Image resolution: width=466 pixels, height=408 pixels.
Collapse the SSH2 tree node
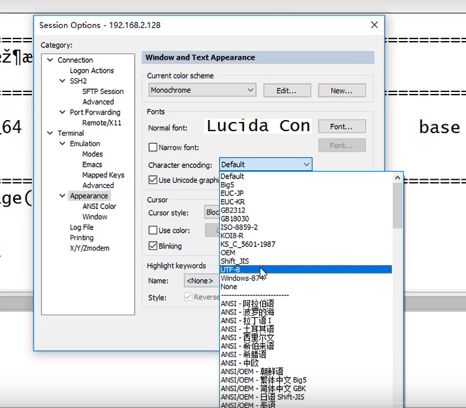tap(62, 81)
